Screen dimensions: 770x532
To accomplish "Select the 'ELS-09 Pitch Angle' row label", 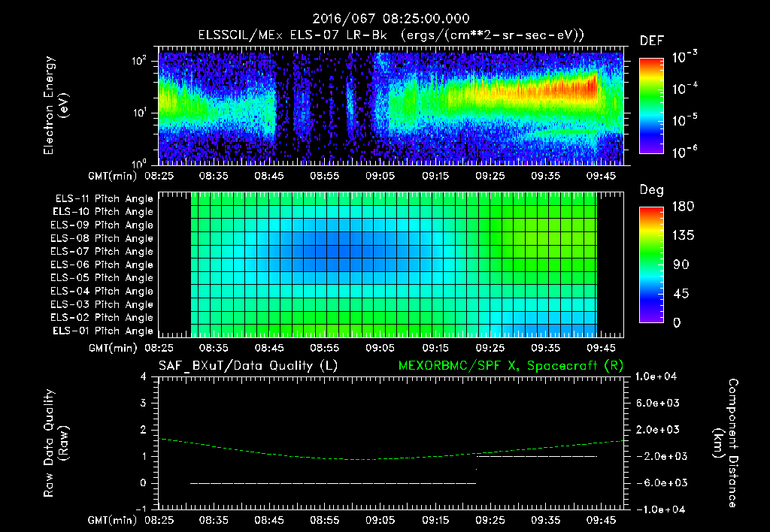I will [x=102, y=225].
